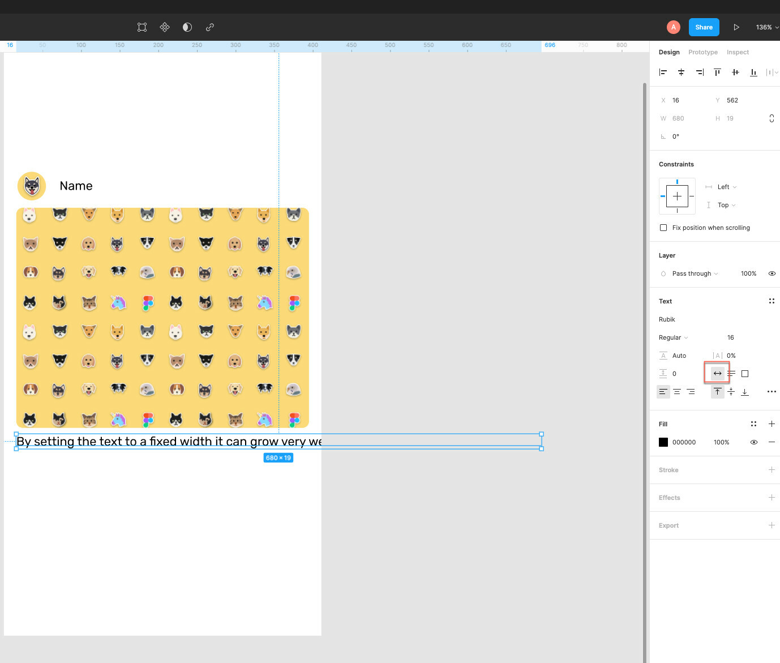Click the link icon in toolbar
780x663 pixels.
210,27
